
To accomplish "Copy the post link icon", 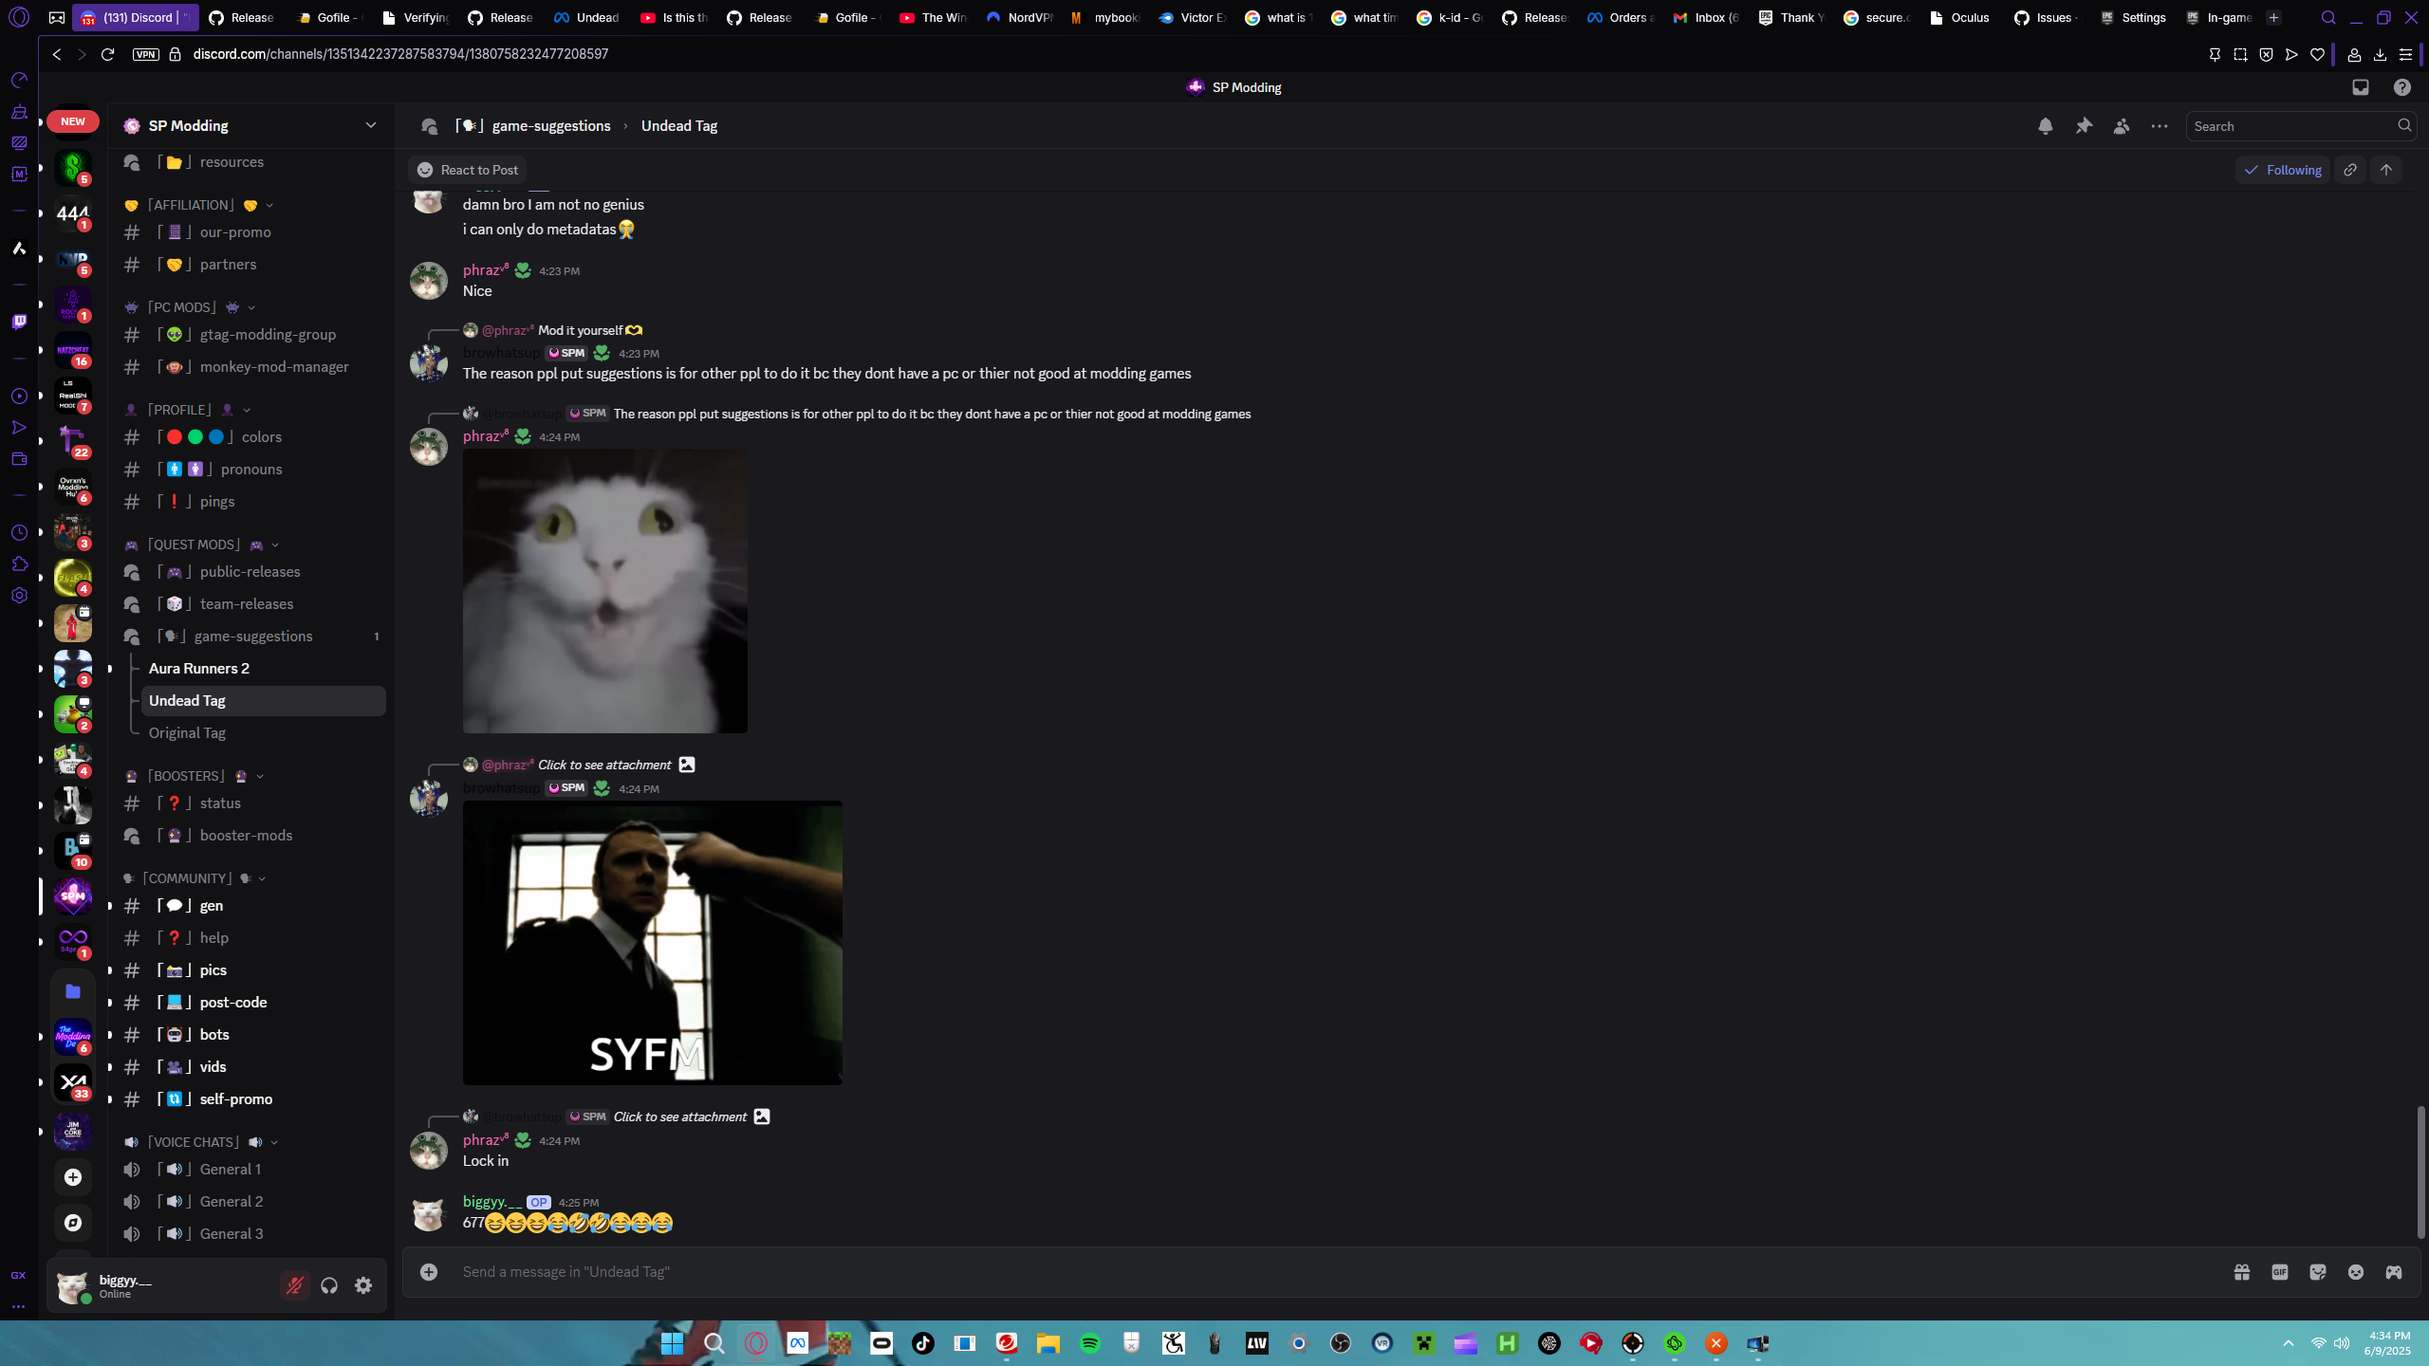I will pyautogui.click(x=2350, y=170).
